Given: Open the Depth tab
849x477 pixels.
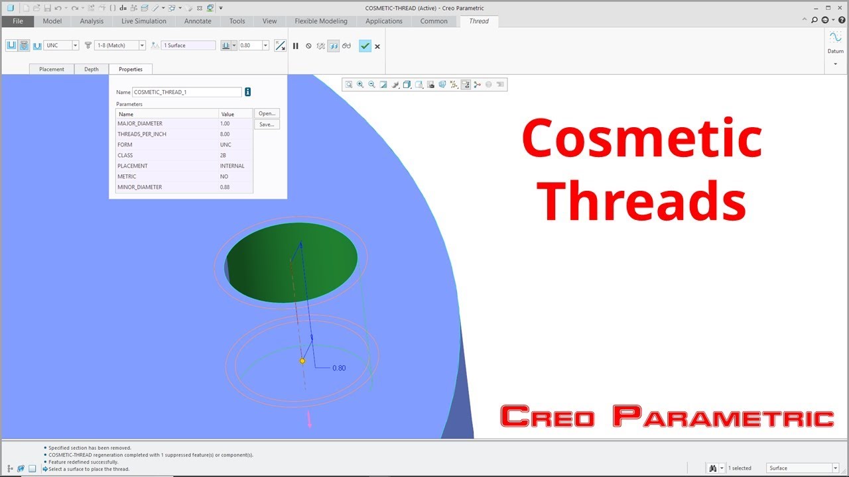Looking at the screenshot, I should pyautogui.click(x=92, y=69).
